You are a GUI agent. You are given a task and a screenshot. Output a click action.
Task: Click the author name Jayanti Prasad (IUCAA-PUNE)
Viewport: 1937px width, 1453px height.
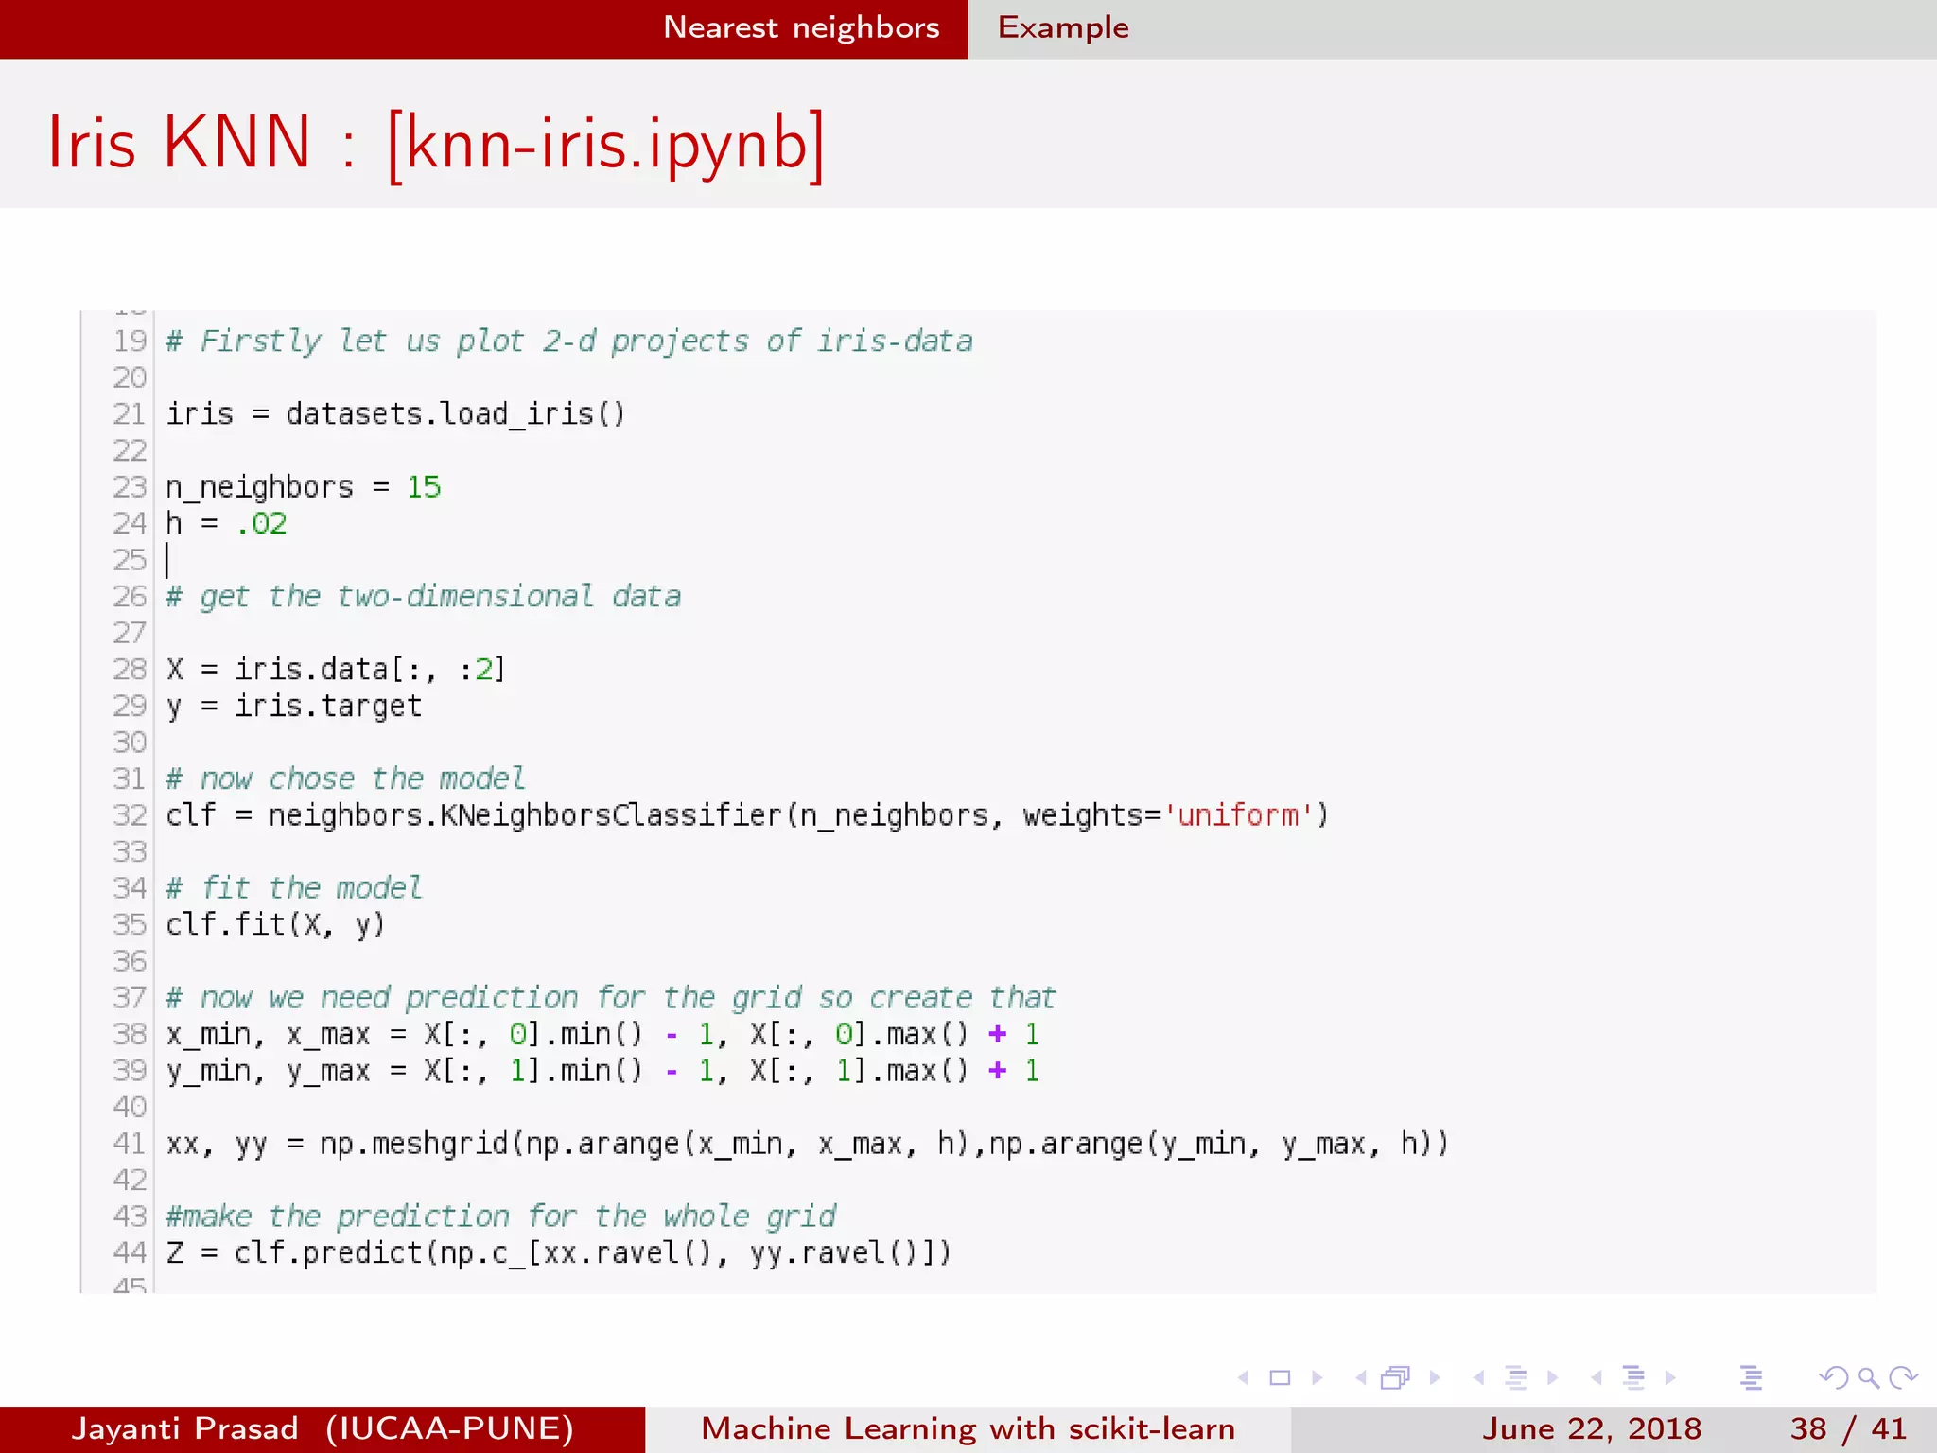pos(323,1428)
